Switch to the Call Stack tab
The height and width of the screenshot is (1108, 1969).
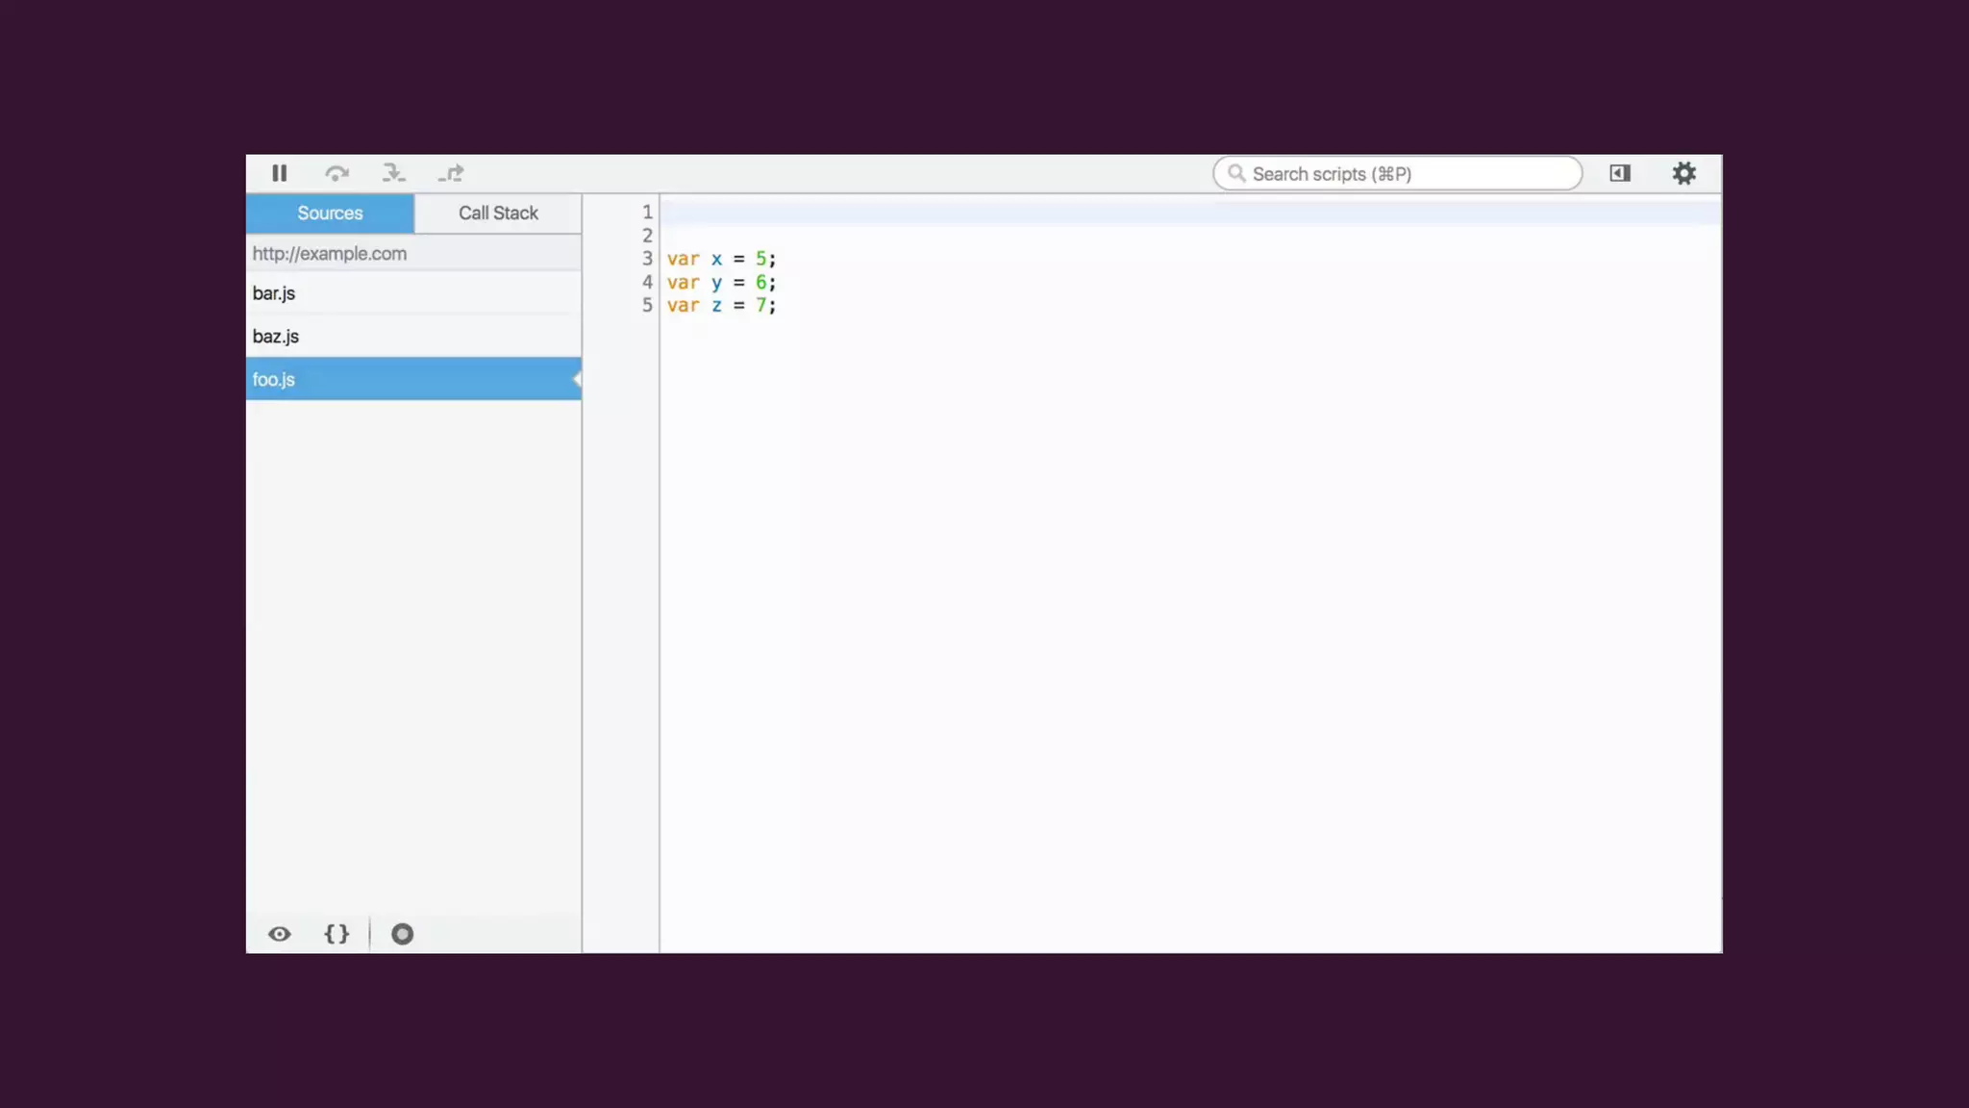point(498,214)
